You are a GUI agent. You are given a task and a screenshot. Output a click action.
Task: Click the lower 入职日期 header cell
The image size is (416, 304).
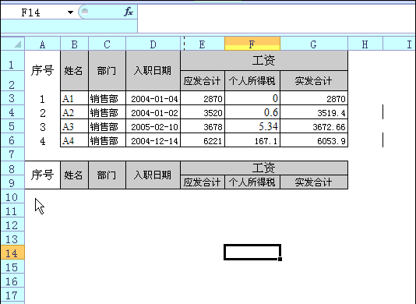click(153, 175)
